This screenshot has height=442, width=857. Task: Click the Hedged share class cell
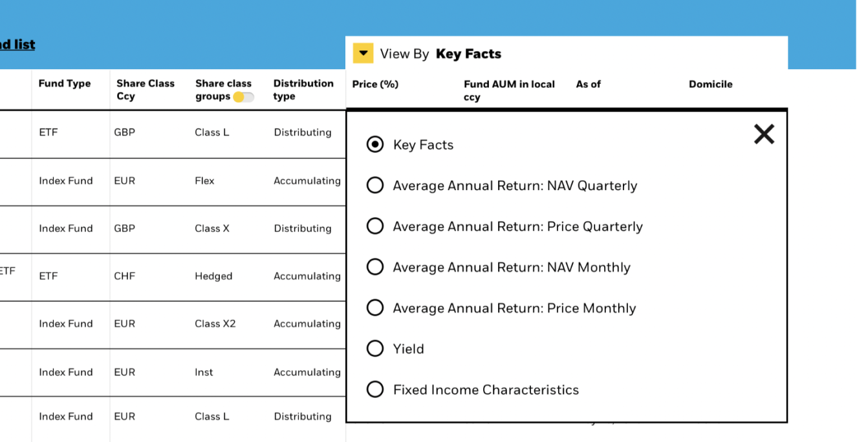pyautogui.click(x=213, y=276)
